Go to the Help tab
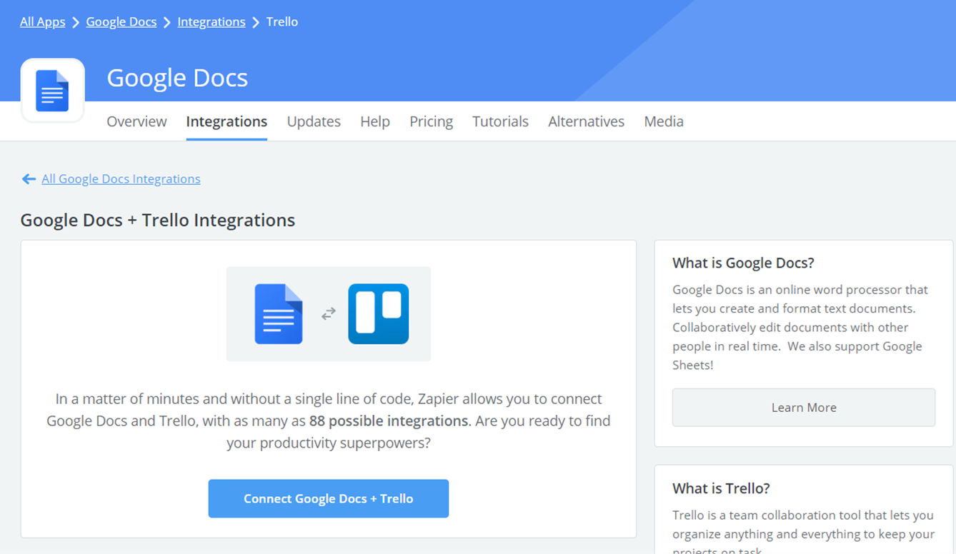956x554 pixels. (375, 121)
